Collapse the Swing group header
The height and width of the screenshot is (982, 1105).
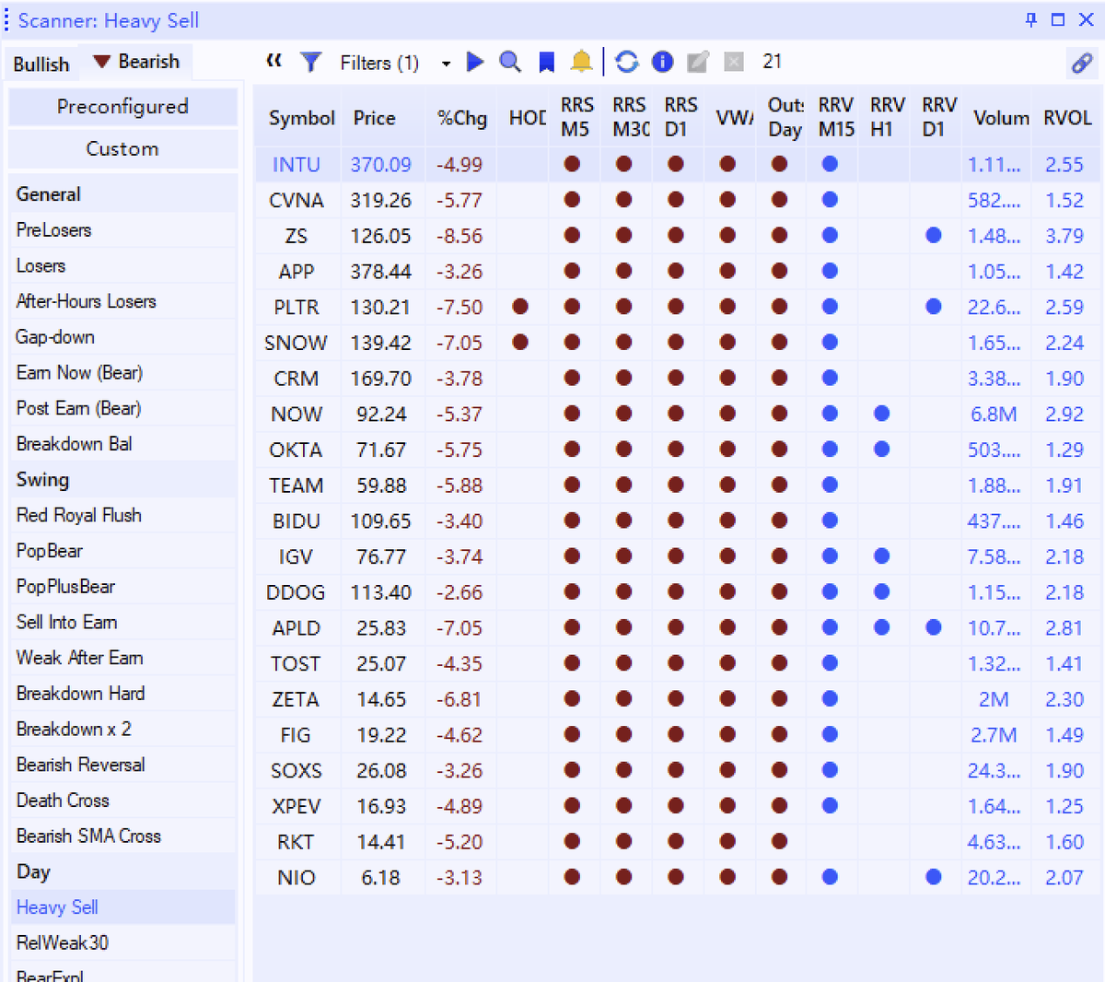tap(122, 480)
